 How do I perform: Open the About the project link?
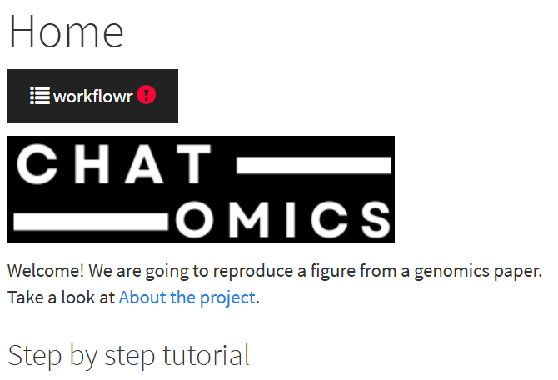[187, 297]
